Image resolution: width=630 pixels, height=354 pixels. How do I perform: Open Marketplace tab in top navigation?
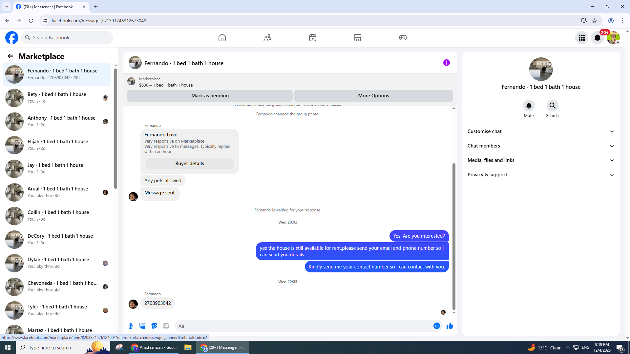click(x=357, y=38)
